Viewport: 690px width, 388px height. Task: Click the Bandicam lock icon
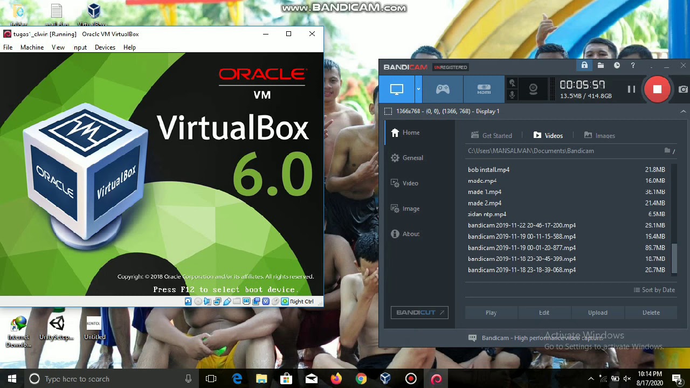(x=584, y=66)
